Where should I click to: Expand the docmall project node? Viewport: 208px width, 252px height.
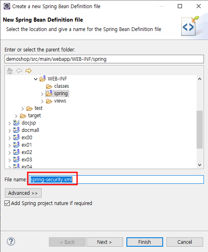click(10, 131)
